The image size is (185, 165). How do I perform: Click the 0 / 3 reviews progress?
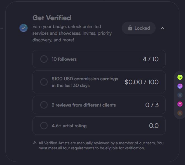pyautogui.click(x=152, y=105)
